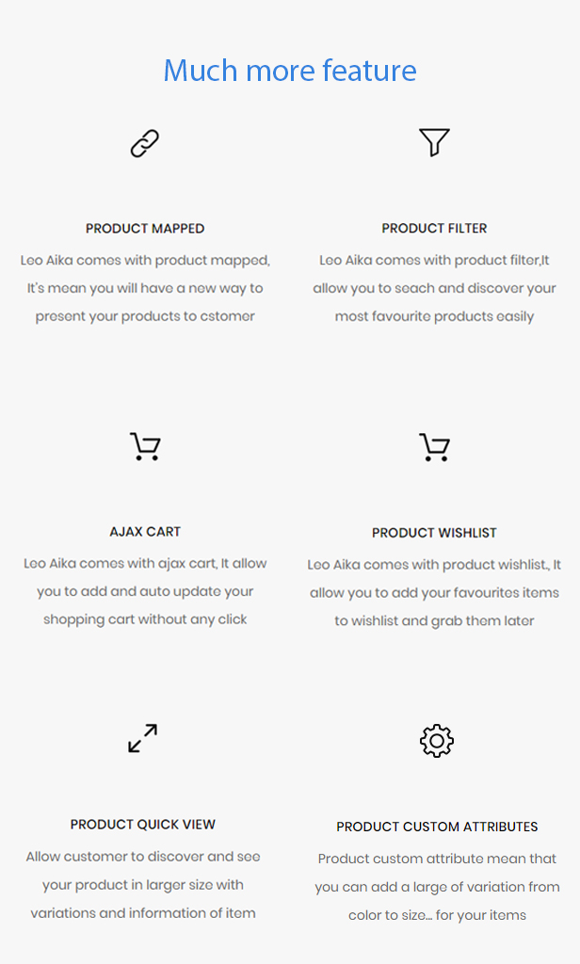Click the PRODUCT QUICK VIEW title

coord(143,825)
